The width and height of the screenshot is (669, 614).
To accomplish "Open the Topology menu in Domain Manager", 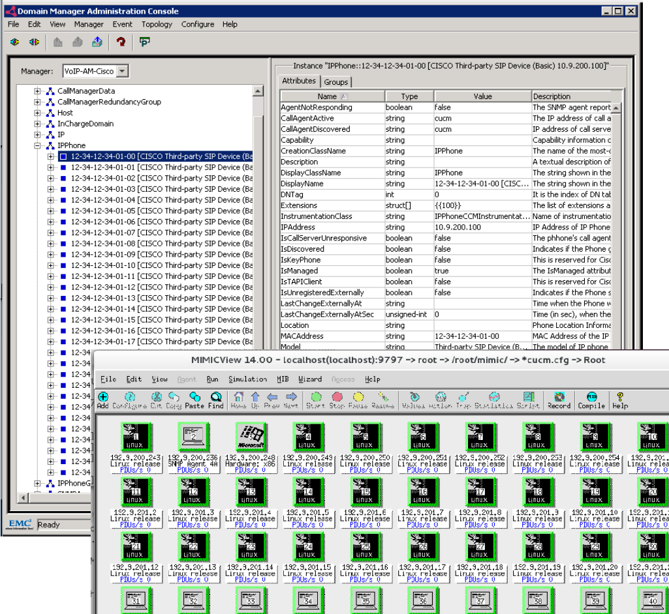I will 159,24.
